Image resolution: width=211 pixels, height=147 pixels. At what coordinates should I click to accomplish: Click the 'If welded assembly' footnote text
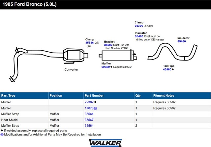point(35,131)
